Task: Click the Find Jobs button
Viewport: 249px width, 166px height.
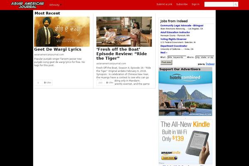Action: click(x=166, y=62)
